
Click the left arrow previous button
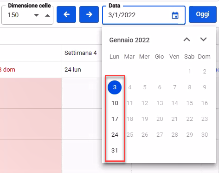pos(66,14)
